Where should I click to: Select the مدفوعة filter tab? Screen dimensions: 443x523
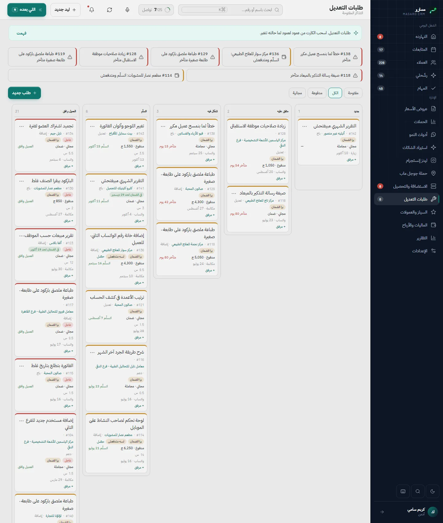tap(317, 93)
